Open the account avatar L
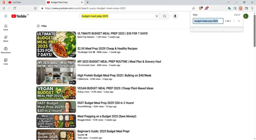Screen dimensions: 256x140 246,16
